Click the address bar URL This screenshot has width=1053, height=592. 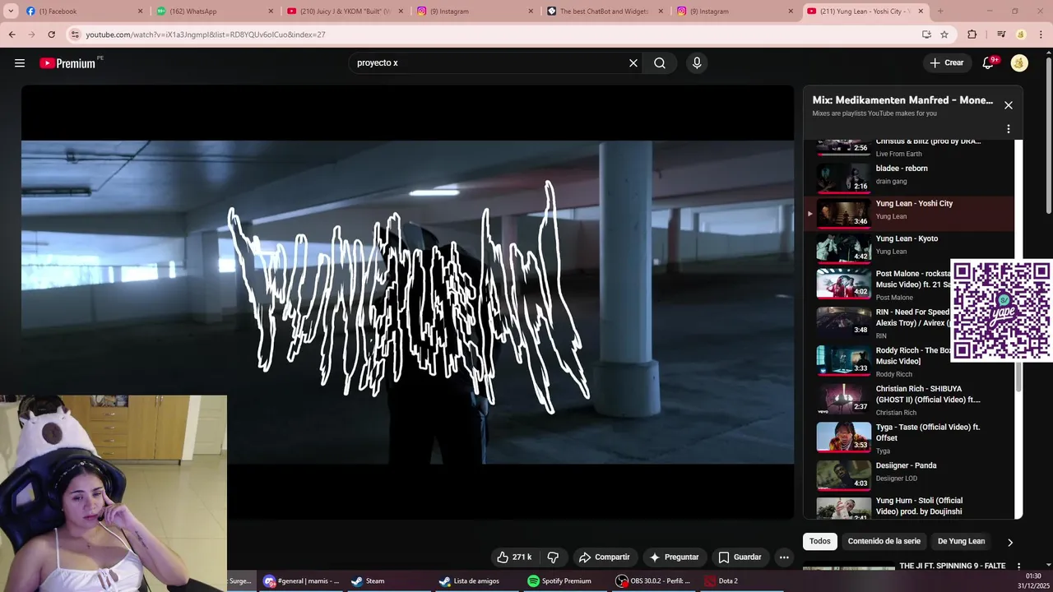pos(206,35)
